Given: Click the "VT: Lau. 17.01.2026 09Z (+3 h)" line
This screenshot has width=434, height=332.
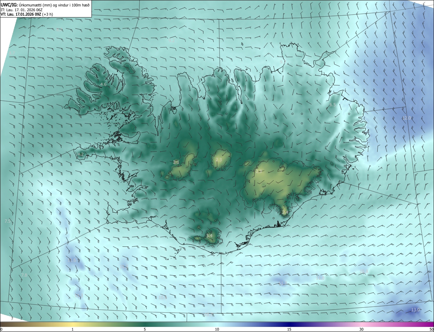Looking at the screenshot, I should tap(27, 14).
